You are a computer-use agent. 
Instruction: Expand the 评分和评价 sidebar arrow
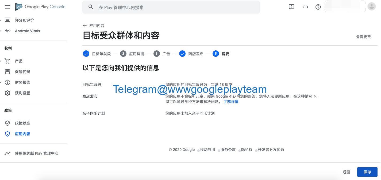(1, 20)
